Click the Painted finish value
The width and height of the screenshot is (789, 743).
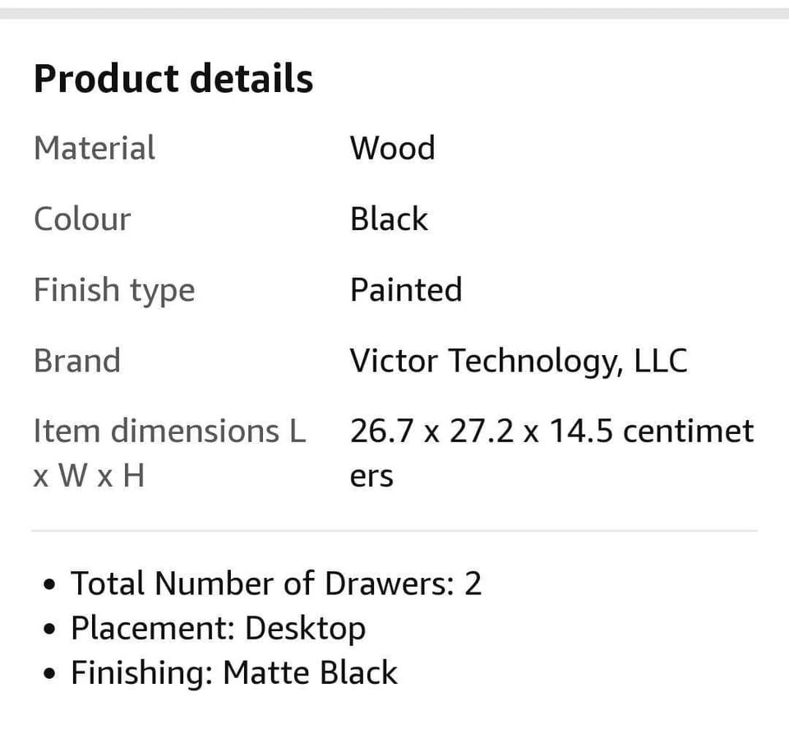tap(406, 290)
